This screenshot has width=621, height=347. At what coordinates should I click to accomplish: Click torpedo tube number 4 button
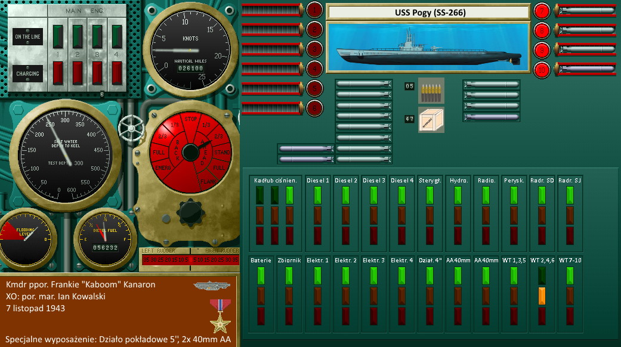click(x=314, y=69)
